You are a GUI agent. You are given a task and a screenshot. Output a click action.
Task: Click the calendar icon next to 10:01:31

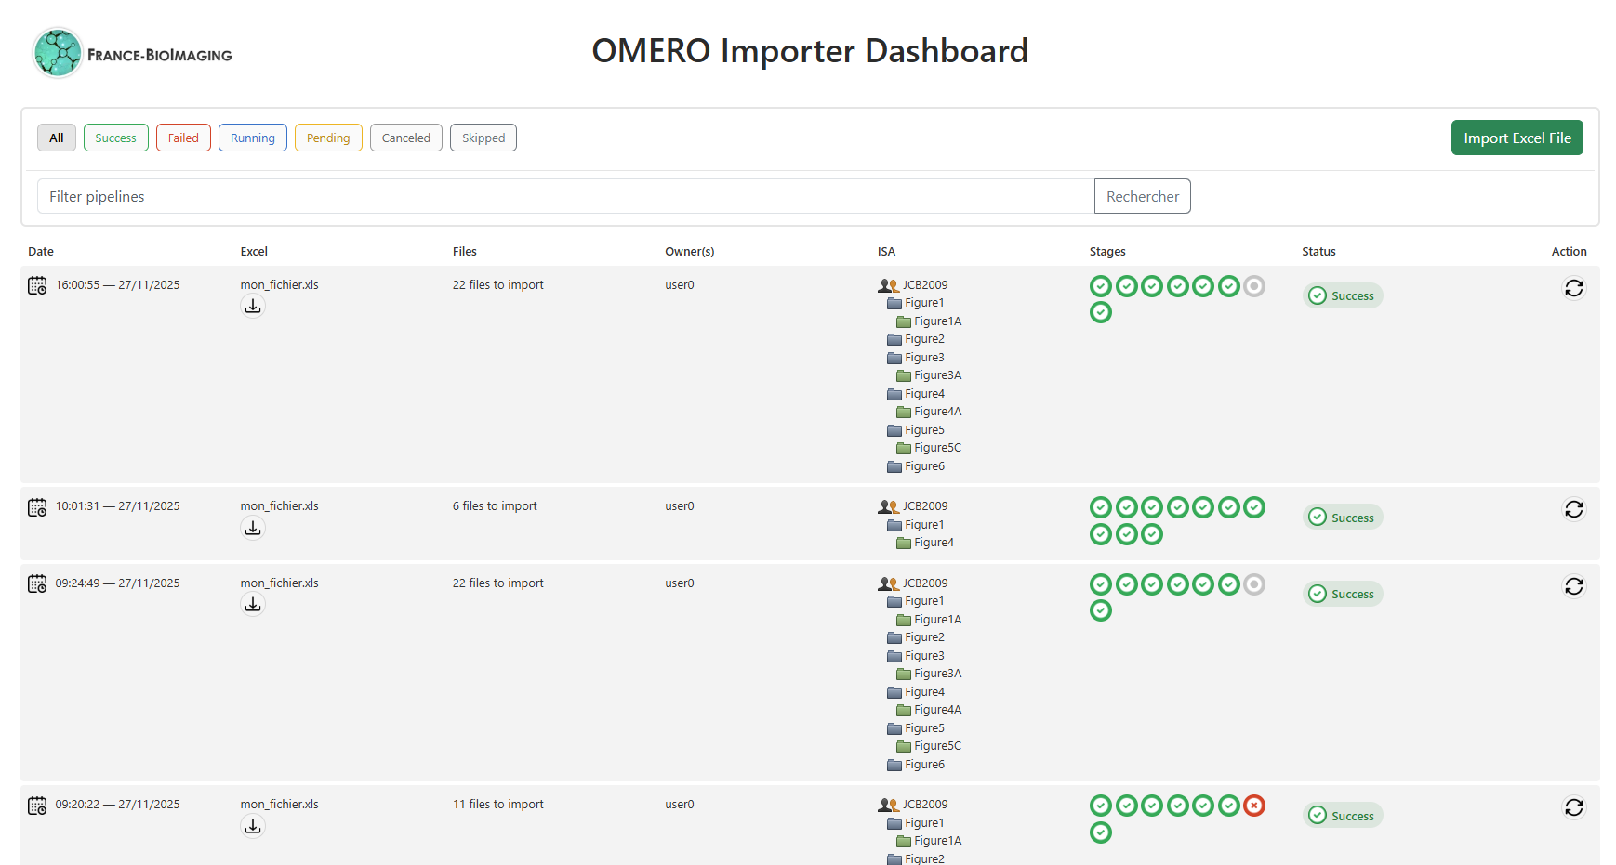(x=37, y=506)
